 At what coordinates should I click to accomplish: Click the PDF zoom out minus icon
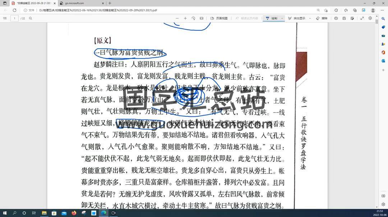[177, 18]
